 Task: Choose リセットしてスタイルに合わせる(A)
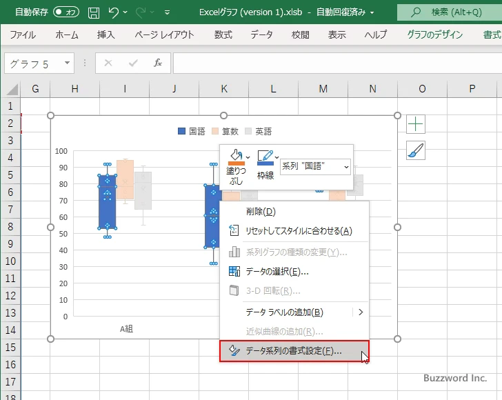point(294,231)
